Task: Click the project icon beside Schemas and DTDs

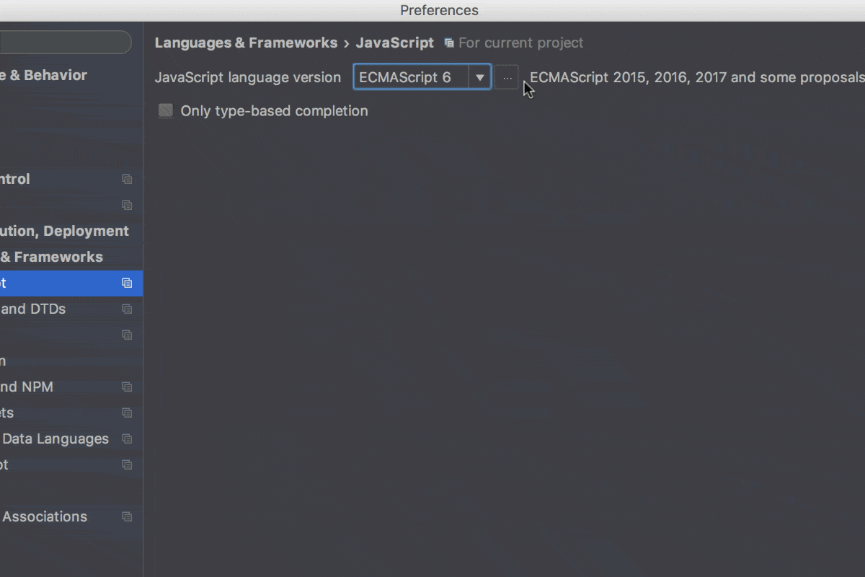Action: 127,309
